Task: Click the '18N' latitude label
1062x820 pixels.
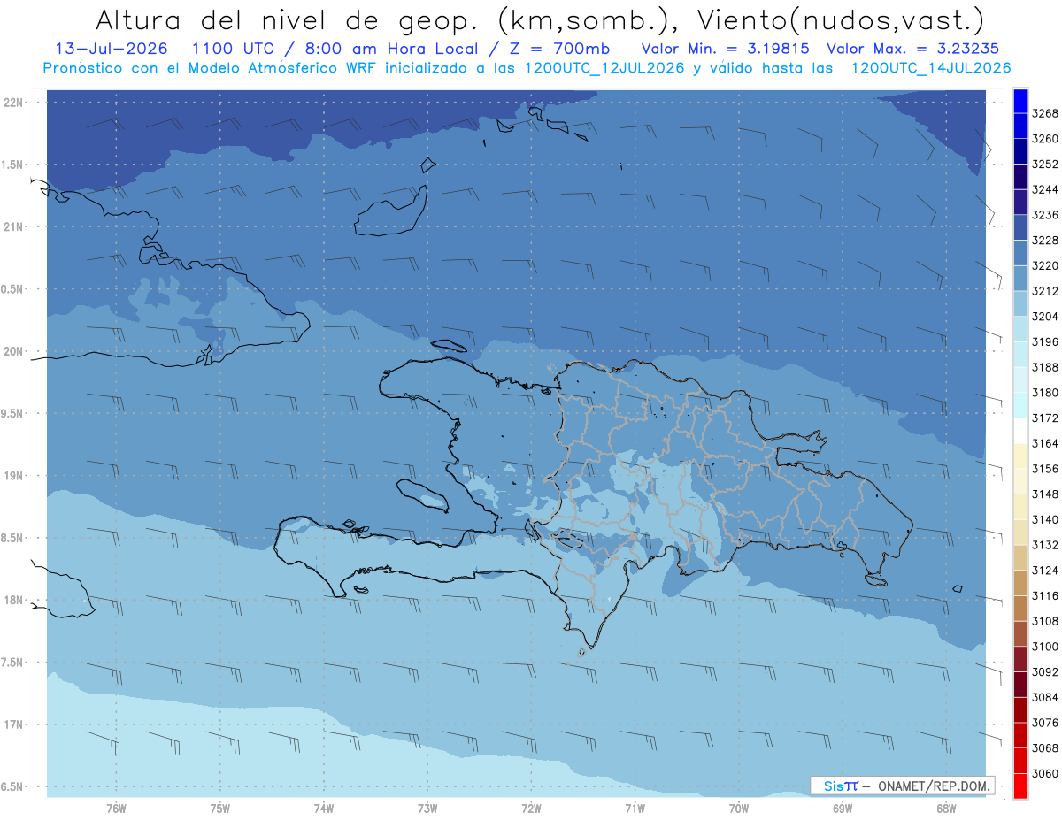Action: click(15, 600)
